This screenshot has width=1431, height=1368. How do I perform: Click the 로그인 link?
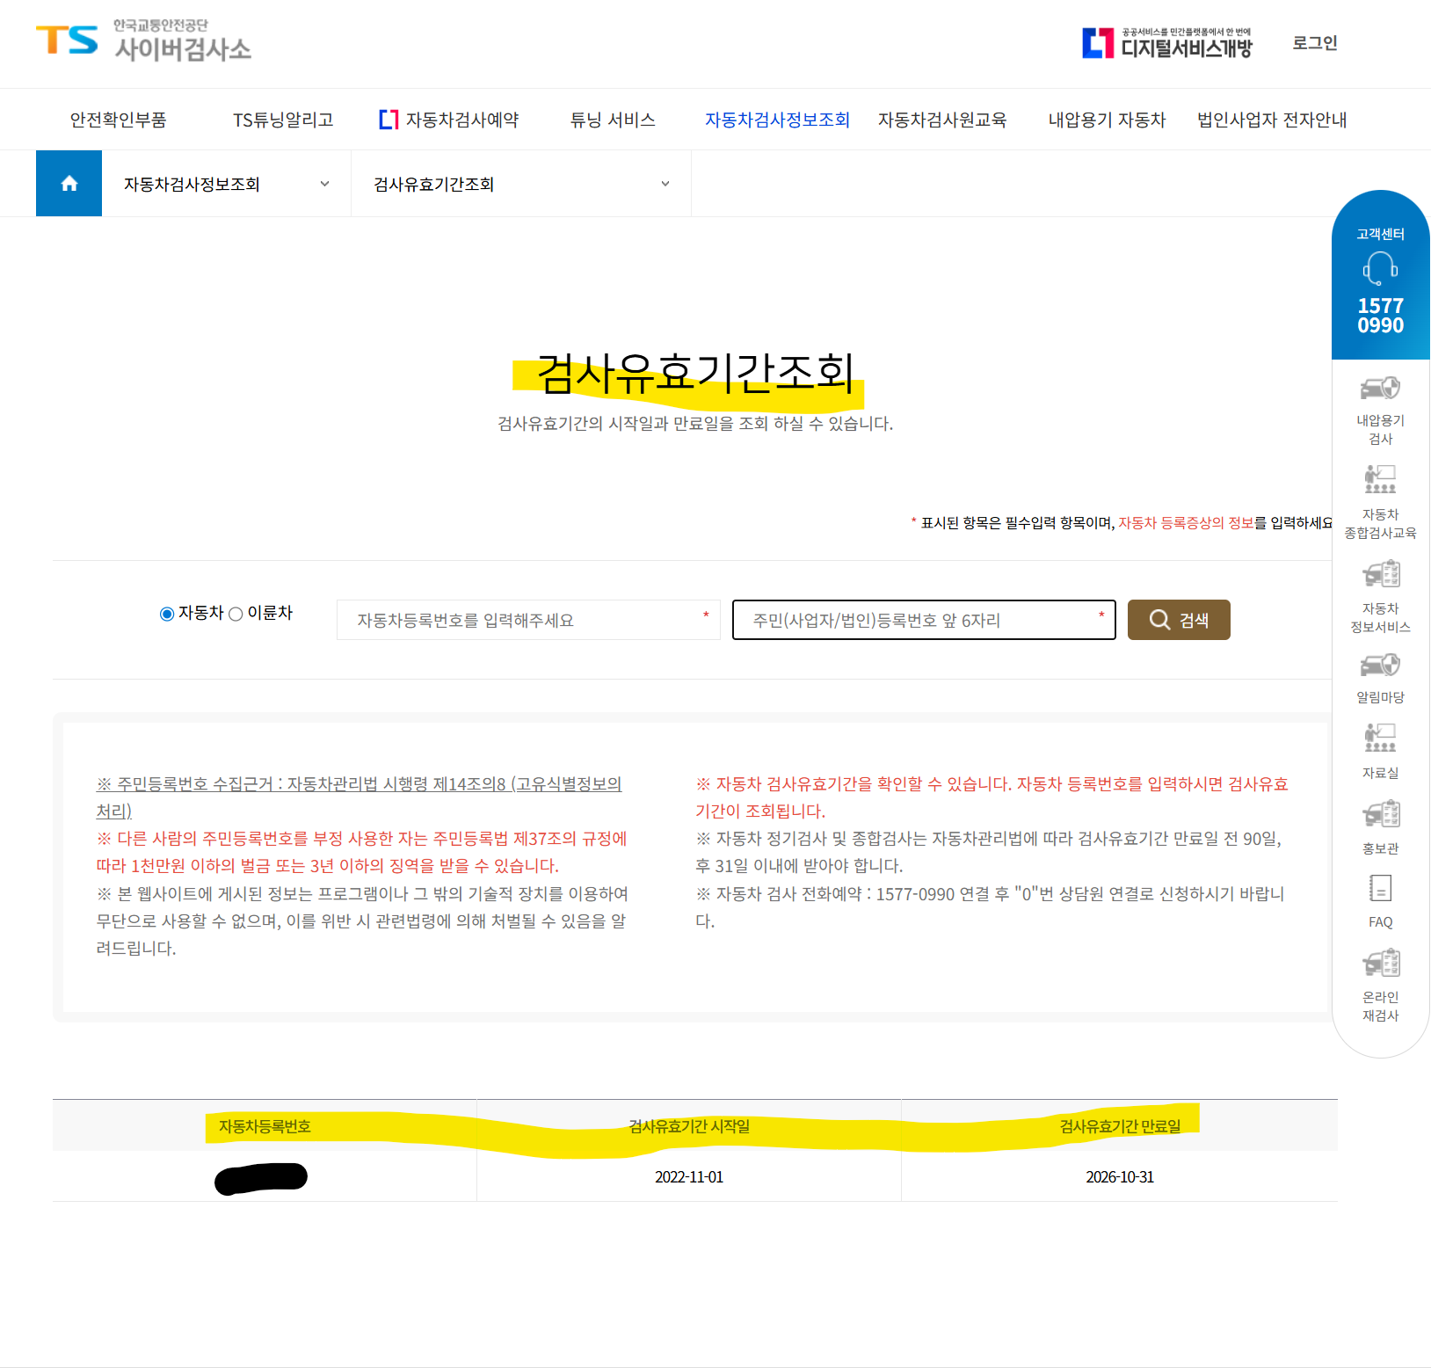(x=1314, y=43)
